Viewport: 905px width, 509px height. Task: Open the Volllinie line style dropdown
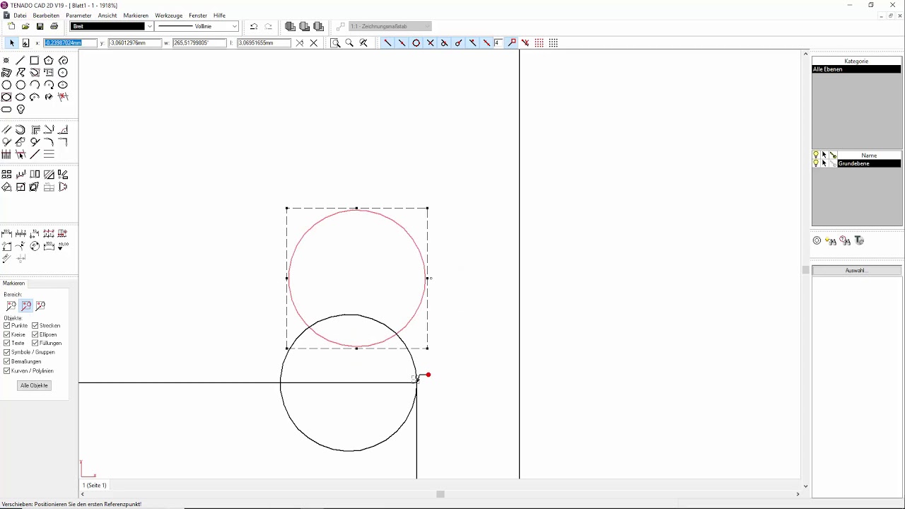(235, 26)
